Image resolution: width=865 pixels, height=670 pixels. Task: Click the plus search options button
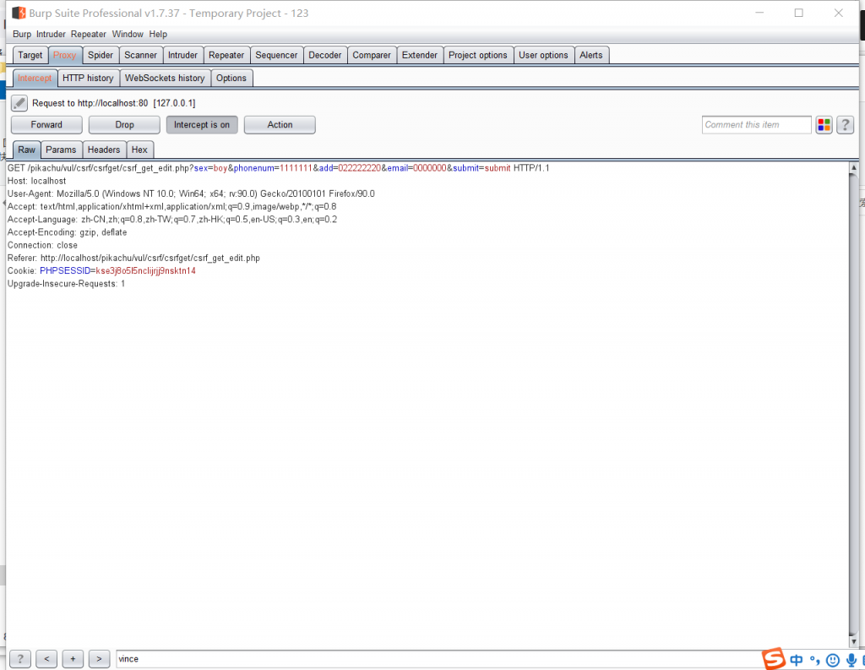tap(73, 659)
